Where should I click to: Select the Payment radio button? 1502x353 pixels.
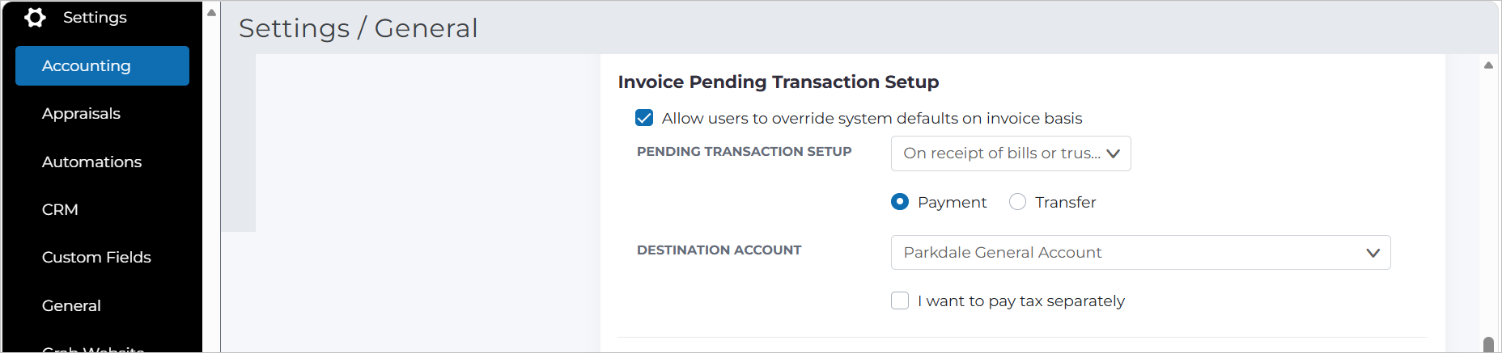point(900,202)
